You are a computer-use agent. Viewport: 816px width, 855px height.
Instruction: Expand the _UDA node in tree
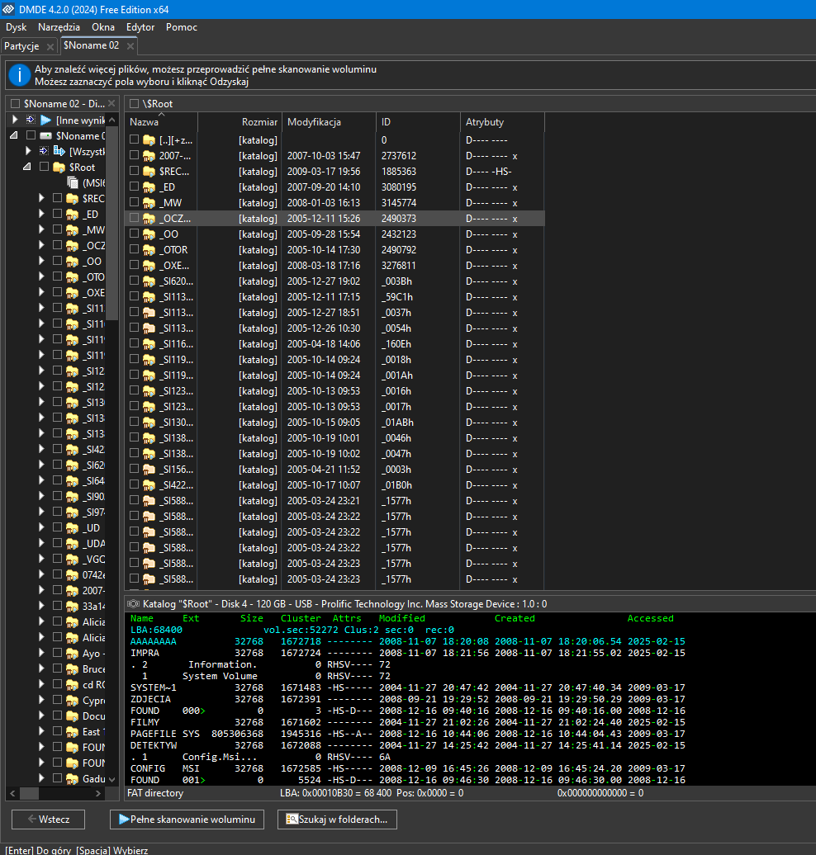click(x=41, y=543)
